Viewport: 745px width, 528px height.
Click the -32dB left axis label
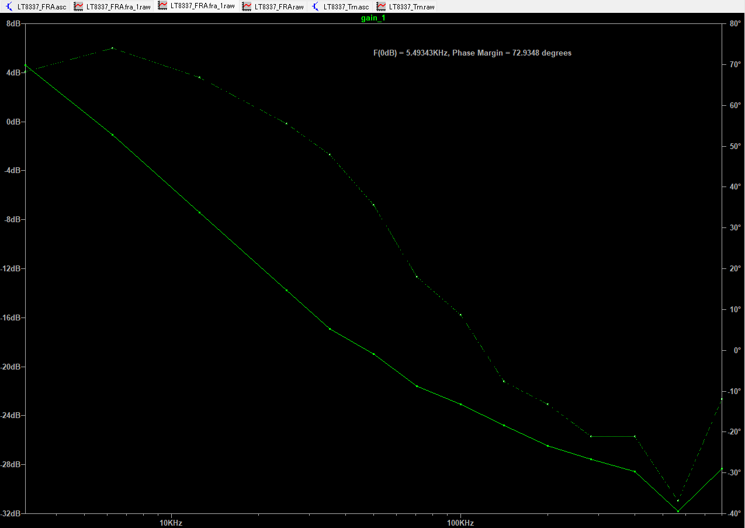pos(11,513)
